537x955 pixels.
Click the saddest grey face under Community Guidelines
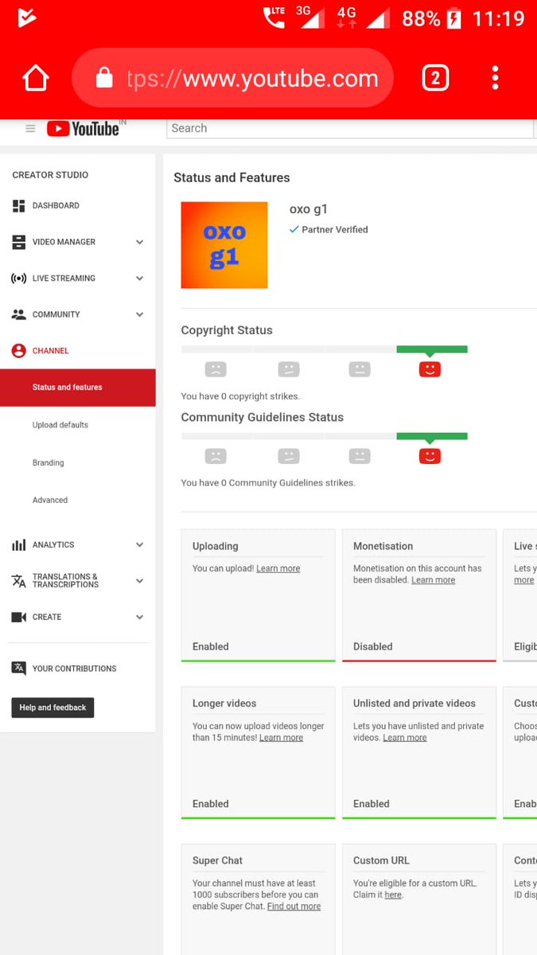pyautogui.click(x=216, y=456)
